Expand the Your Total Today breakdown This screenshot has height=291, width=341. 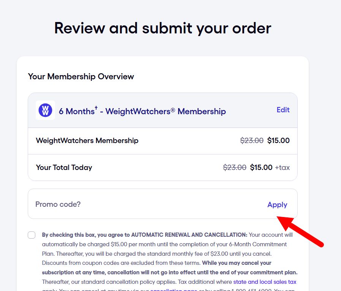coord(64,167)
